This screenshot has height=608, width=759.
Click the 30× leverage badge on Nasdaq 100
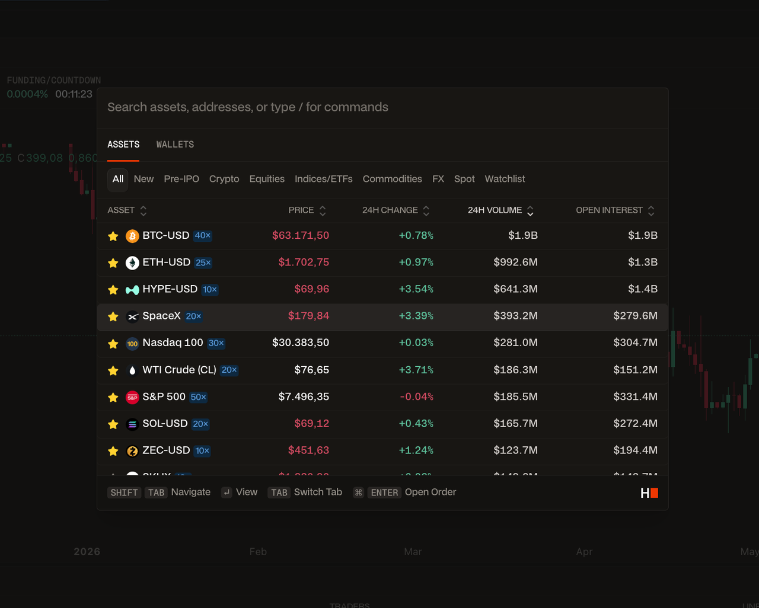coord(216,343)
